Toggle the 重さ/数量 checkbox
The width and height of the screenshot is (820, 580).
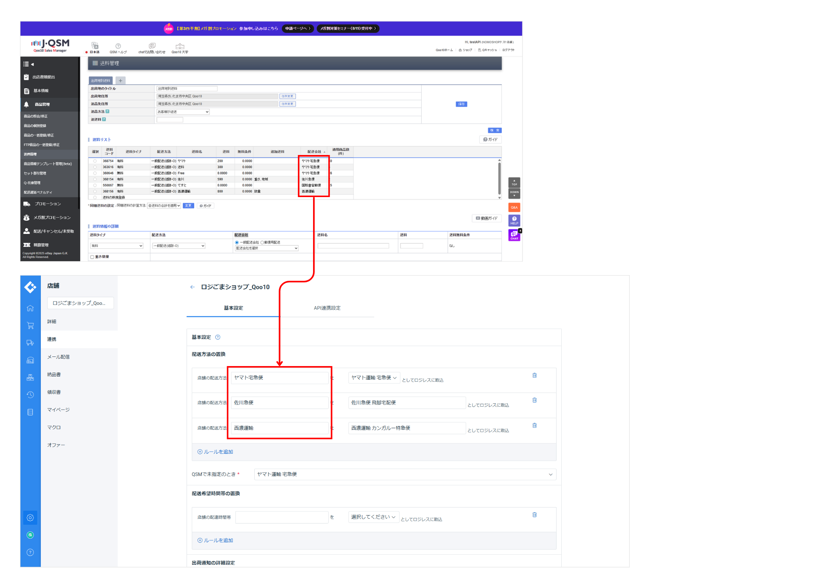(x=92, y=257)
